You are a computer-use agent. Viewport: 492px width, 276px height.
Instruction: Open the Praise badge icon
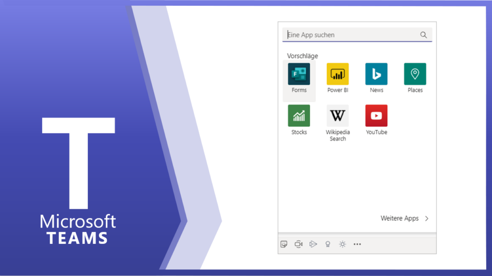(x=328, y=244)
